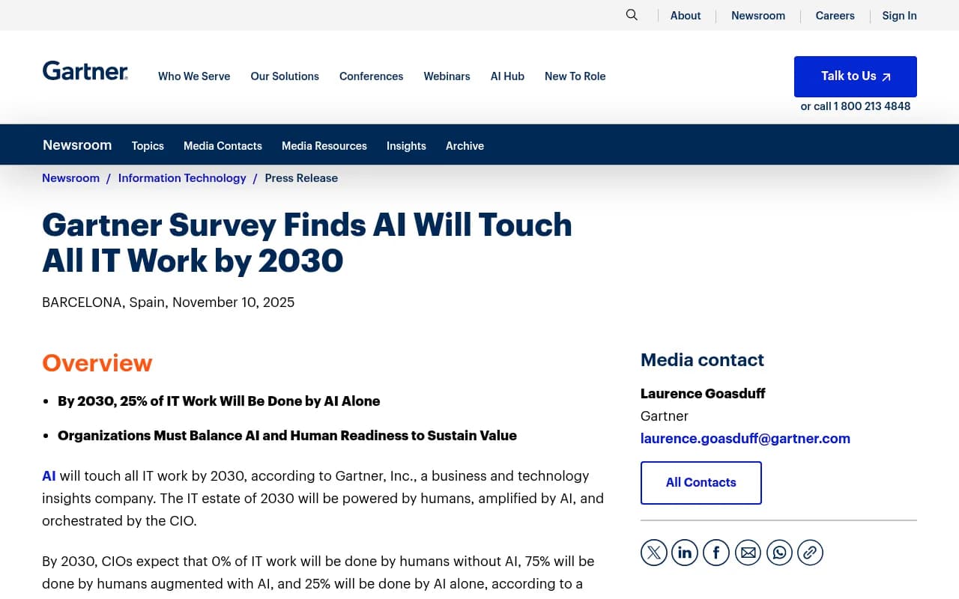The width and height of the screenshot is (959, 599).
Task: Expand the Topics navigation menu
Action: click(148, 146)
